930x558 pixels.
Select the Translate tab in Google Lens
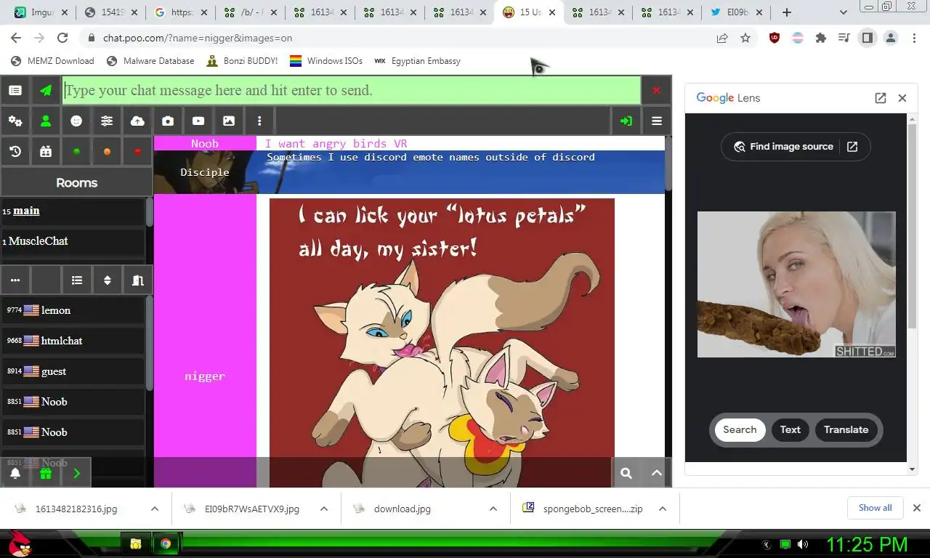tap(846, 429)
